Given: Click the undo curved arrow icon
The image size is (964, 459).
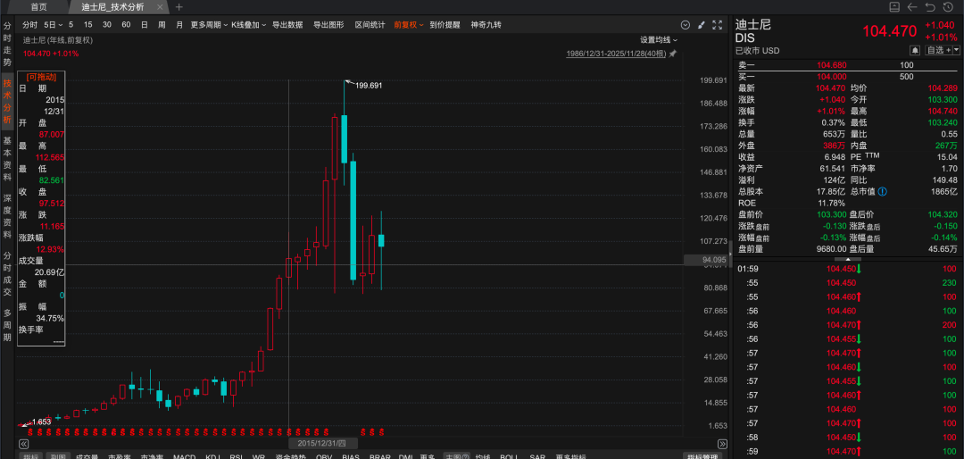Looking at the screenshot, I should point(929,7).
